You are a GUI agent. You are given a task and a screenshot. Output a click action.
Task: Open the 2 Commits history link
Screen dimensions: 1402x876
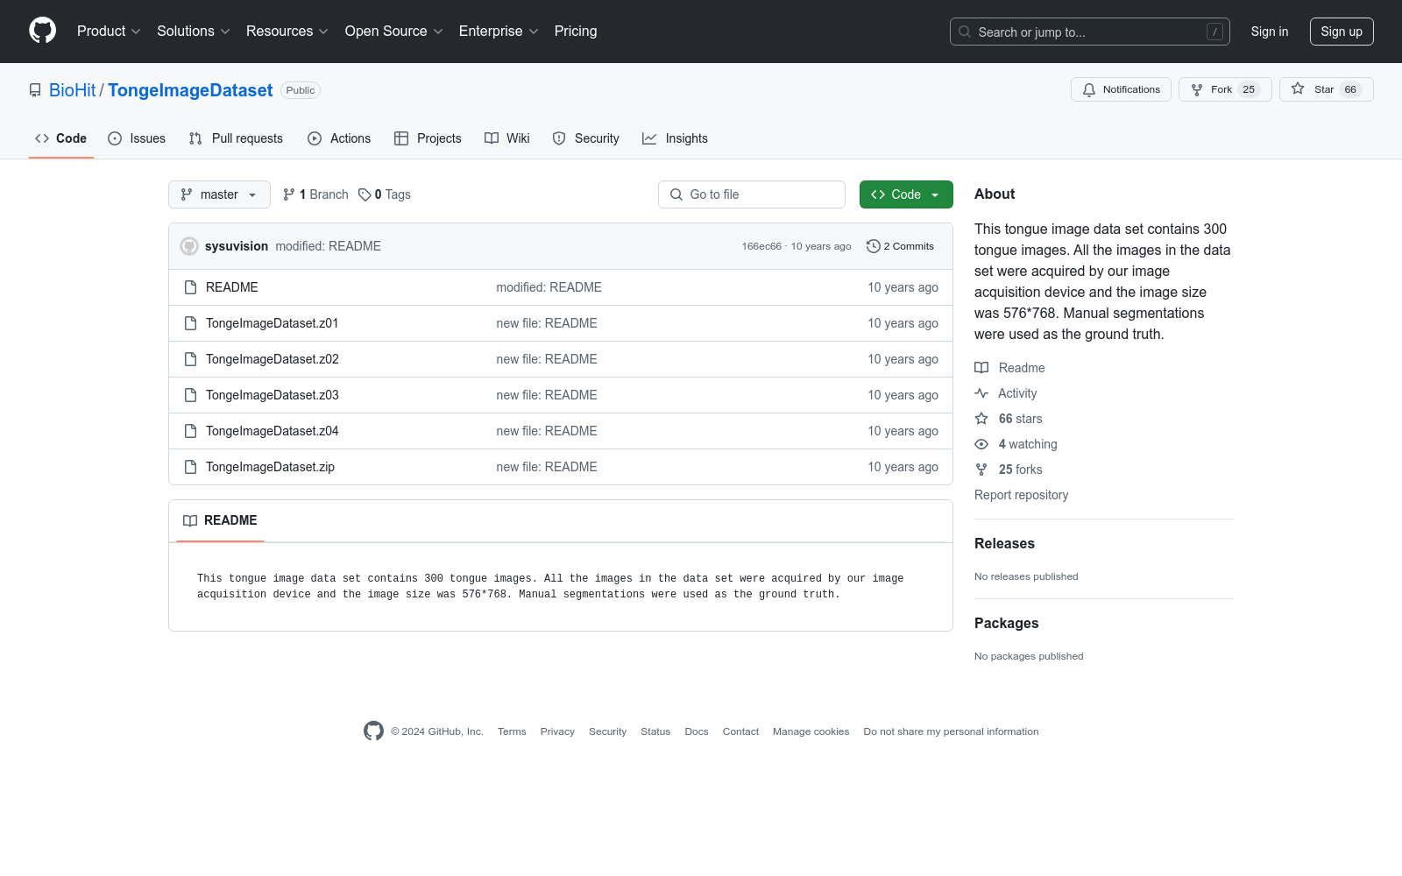pyautogui.click(x=900, y=246)
